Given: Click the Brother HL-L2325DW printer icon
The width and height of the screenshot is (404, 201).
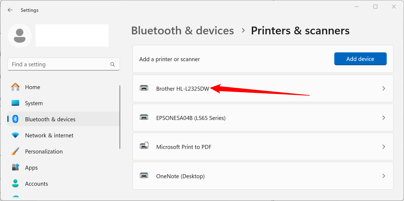Looking at the screenshot, I should point(144,88).
